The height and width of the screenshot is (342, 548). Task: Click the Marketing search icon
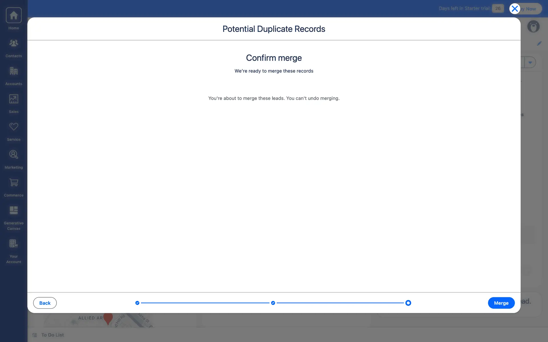pos(13,155)
